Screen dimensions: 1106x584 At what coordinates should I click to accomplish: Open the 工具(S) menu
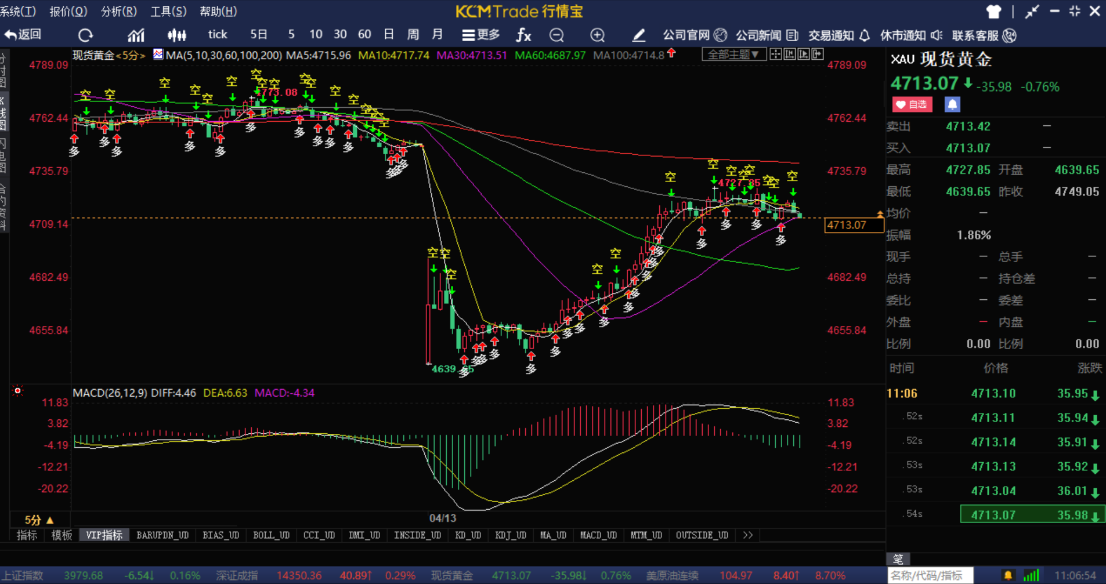(168, 12)
